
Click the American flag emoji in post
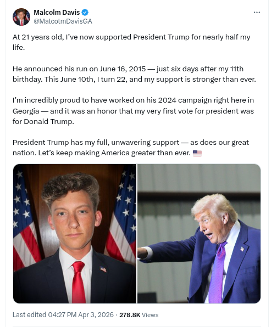(x=197, y=153)
